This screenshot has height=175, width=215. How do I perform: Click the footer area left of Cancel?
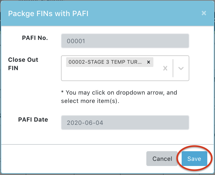74,159
